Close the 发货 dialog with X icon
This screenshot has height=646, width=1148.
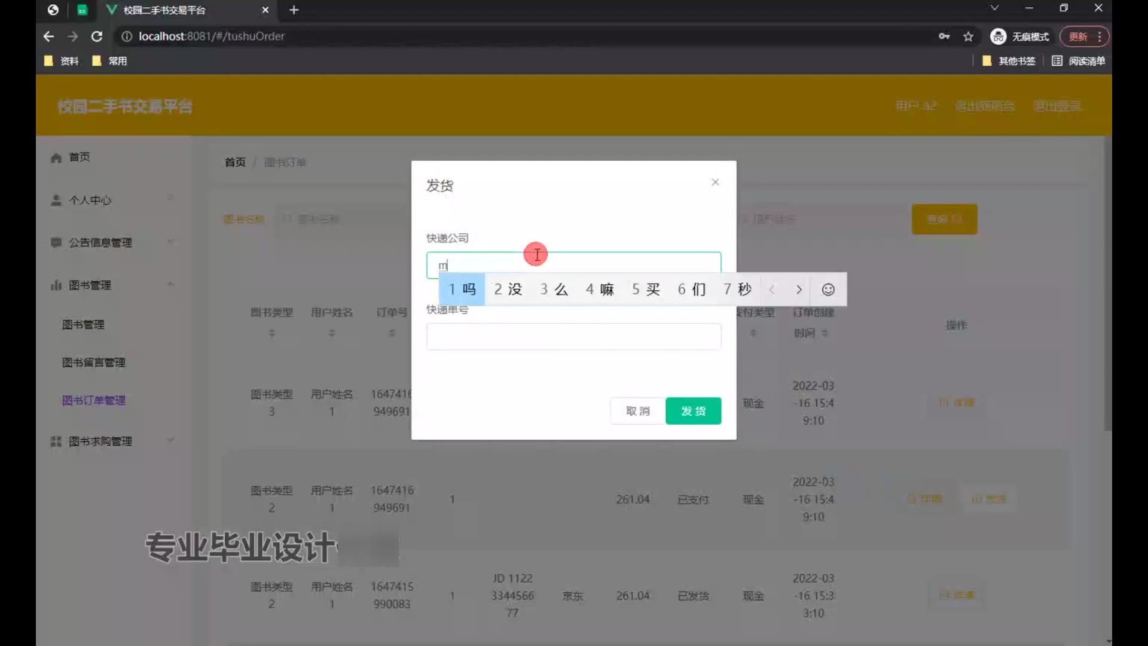pyautogui.click(x=715, y=182)
